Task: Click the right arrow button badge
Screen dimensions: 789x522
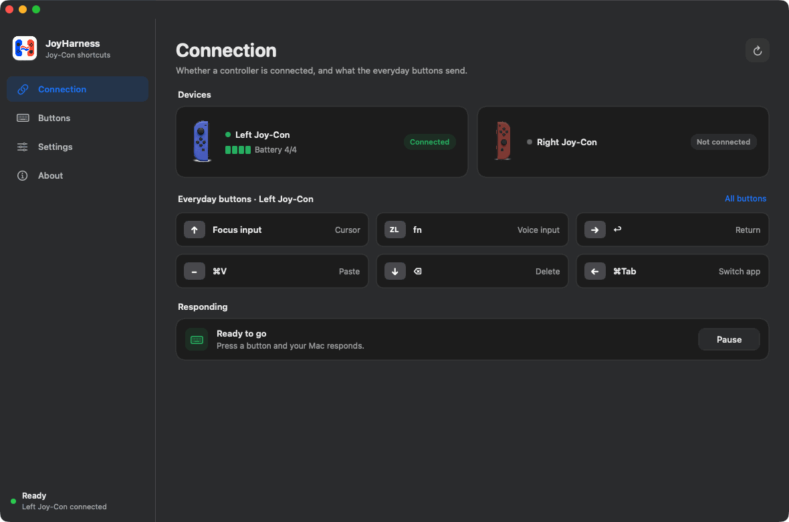Action: (595, 230)
